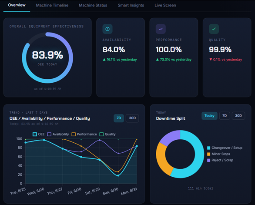This screenshot has width=255, height=205.
Task: Go to the Smart Insights tab
Action: click(131, 5)
